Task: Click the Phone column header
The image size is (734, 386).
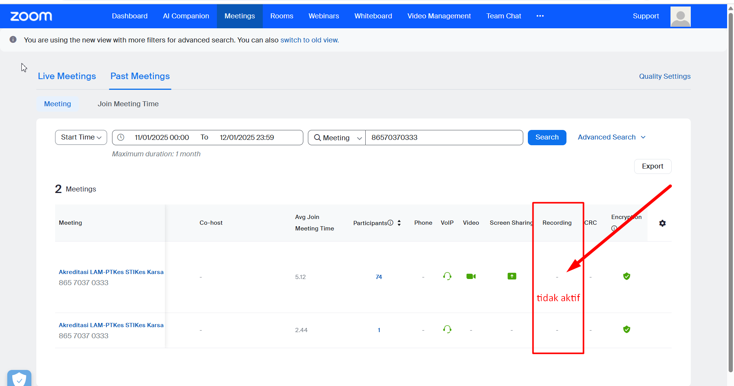Action: 423,223
